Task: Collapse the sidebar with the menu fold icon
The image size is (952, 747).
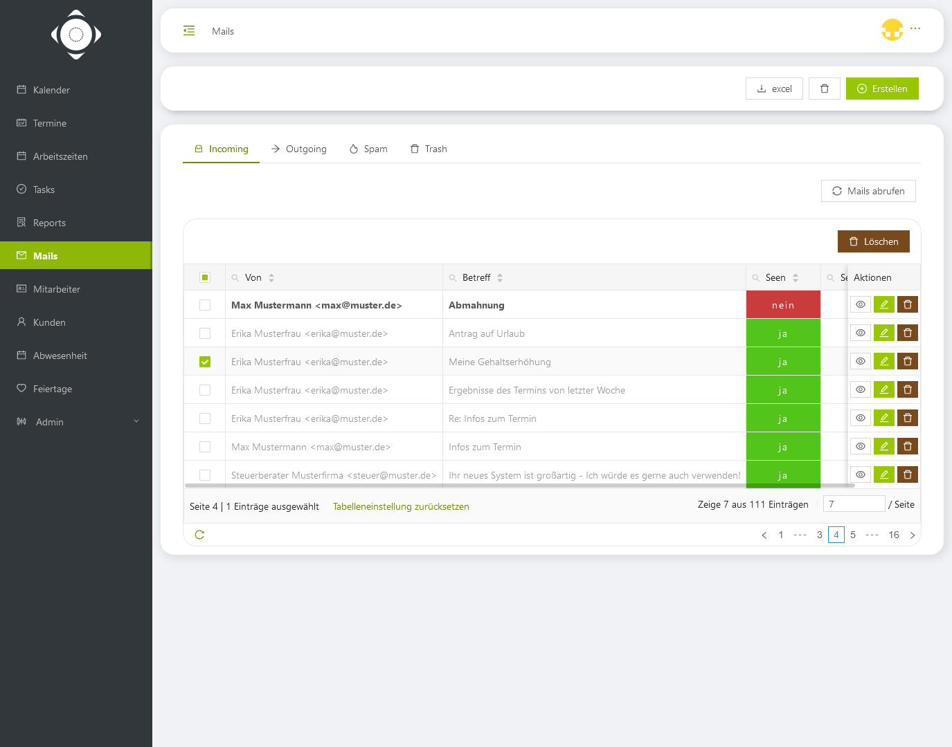Action: click(189, 31)
